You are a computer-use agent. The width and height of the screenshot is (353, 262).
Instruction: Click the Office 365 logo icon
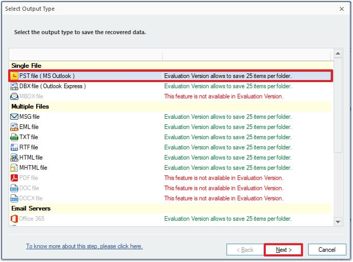pyautogui.click(x=14, y=219)
